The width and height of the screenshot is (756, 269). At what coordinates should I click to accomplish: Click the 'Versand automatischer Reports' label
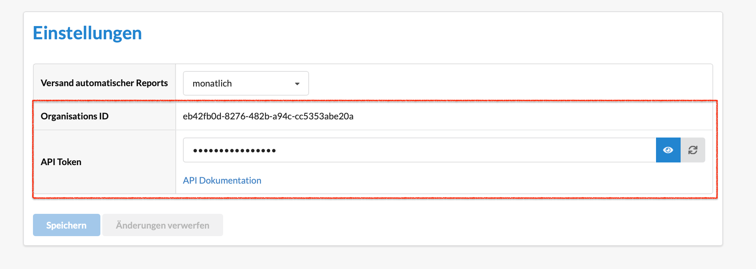pyautogui.click(x=104, y=83)
